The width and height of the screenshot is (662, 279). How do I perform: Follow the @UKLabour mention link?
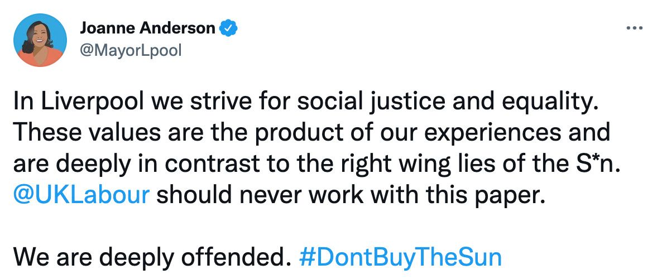81,194
